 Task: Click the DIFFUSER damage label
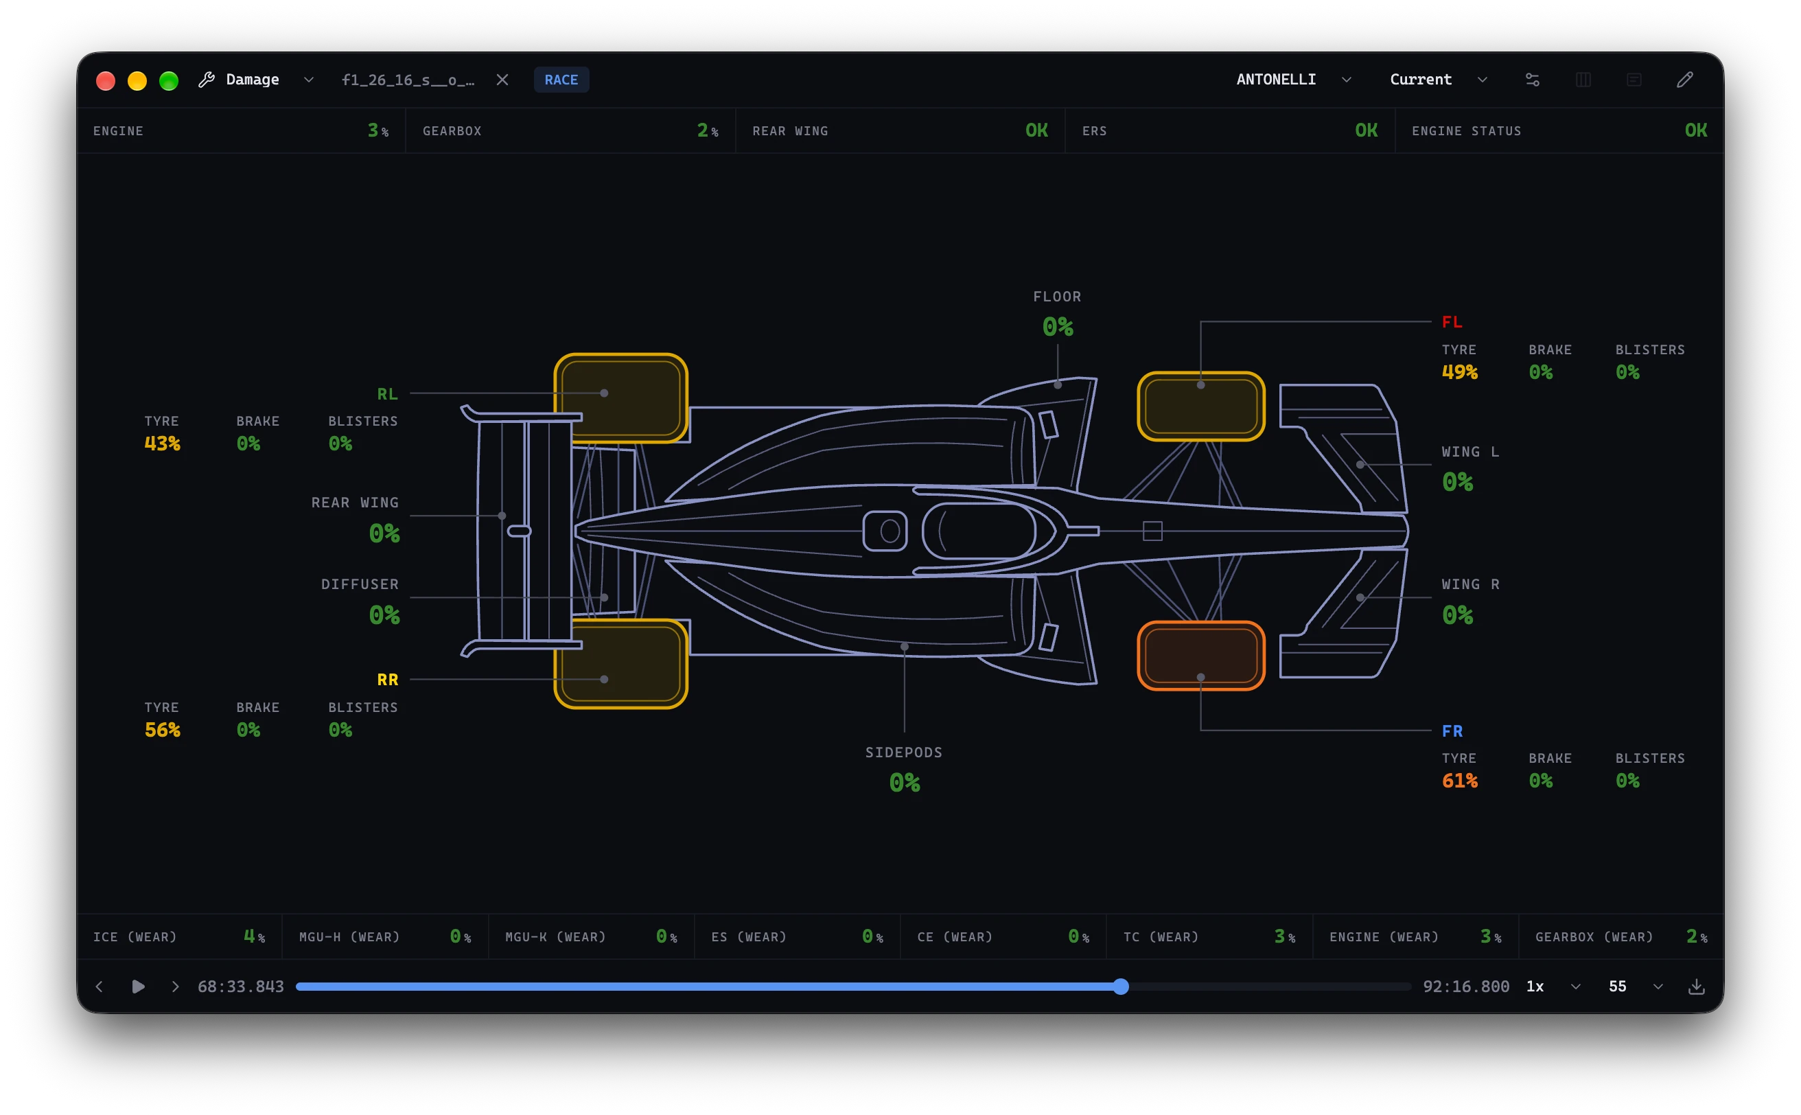[x=360, y=584]
